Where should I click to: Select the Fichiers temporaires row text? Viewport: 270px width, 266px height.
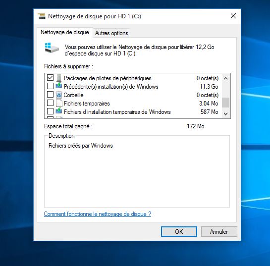pos(87,104)
